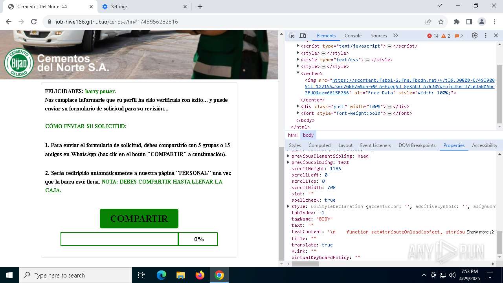The height and width of the screenshot is (283, 503).
Task: Switch to the Elements panel tab
Action: click(326, 36)
